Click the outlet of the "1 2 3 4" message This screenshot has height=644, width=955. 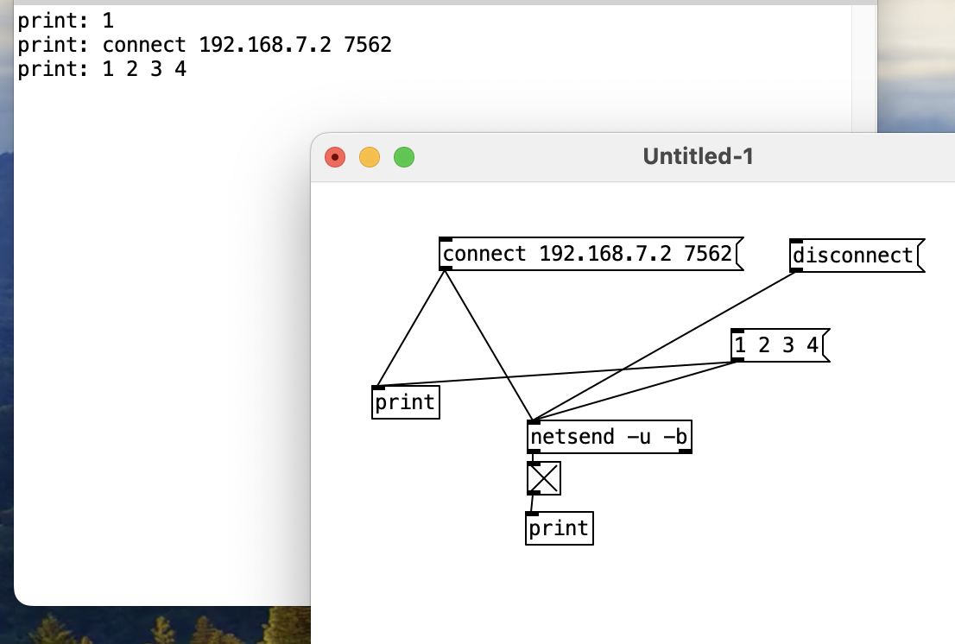737,359
